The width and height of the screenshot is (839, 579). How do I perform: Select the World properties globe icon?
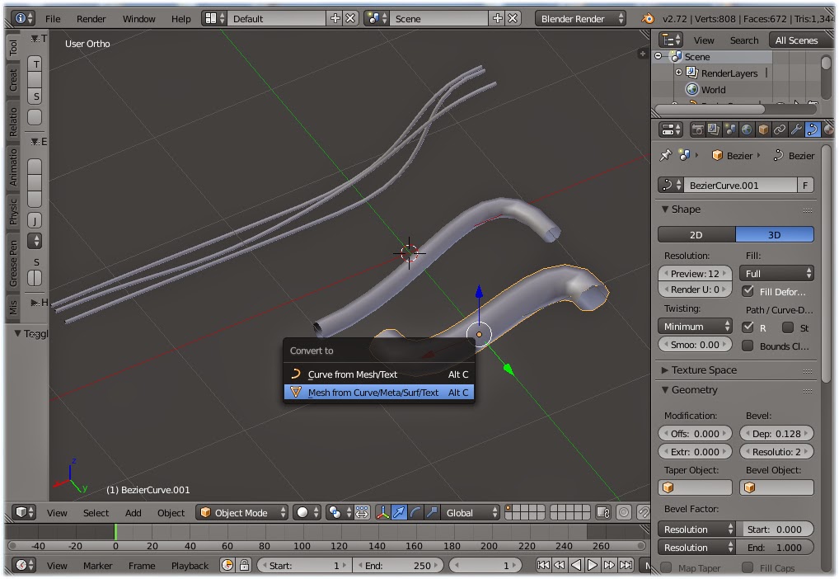(x=748, y=129)
